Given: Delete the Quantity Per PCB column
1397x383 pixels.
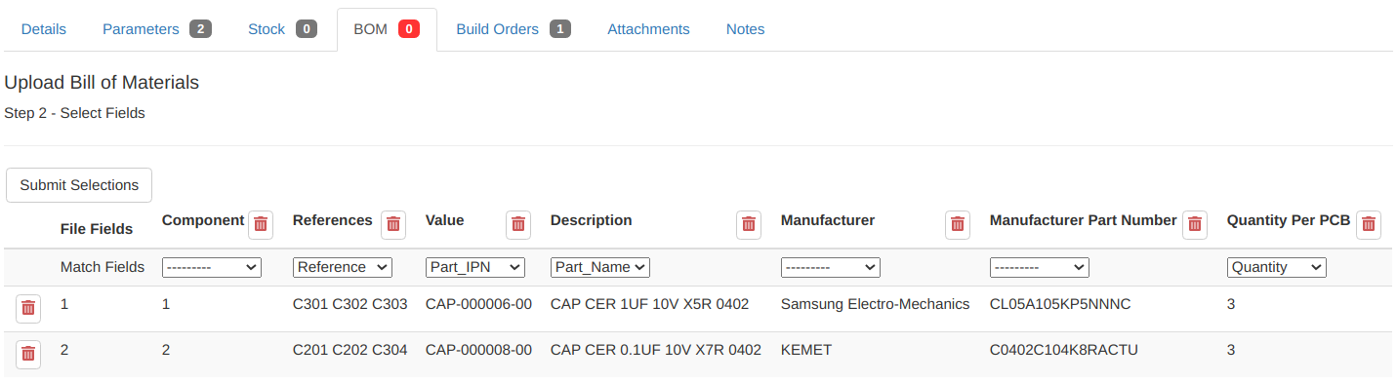Looking at the screenshot, I should coord(1369,224).
